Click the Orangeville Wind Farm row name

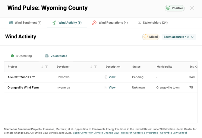(x=23, y=88)
